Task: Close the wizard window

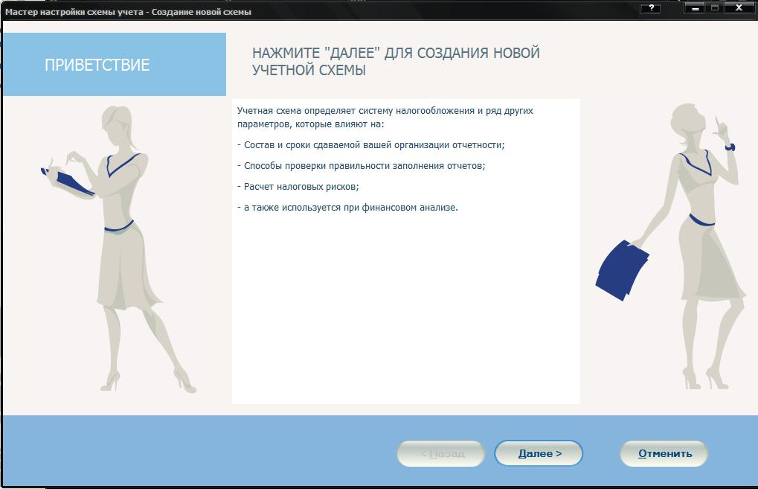Action: click(739, 7)
